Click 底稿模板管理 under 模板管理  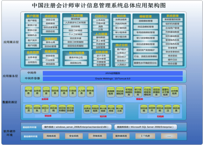pyautogui.click(x=146, y=21)
